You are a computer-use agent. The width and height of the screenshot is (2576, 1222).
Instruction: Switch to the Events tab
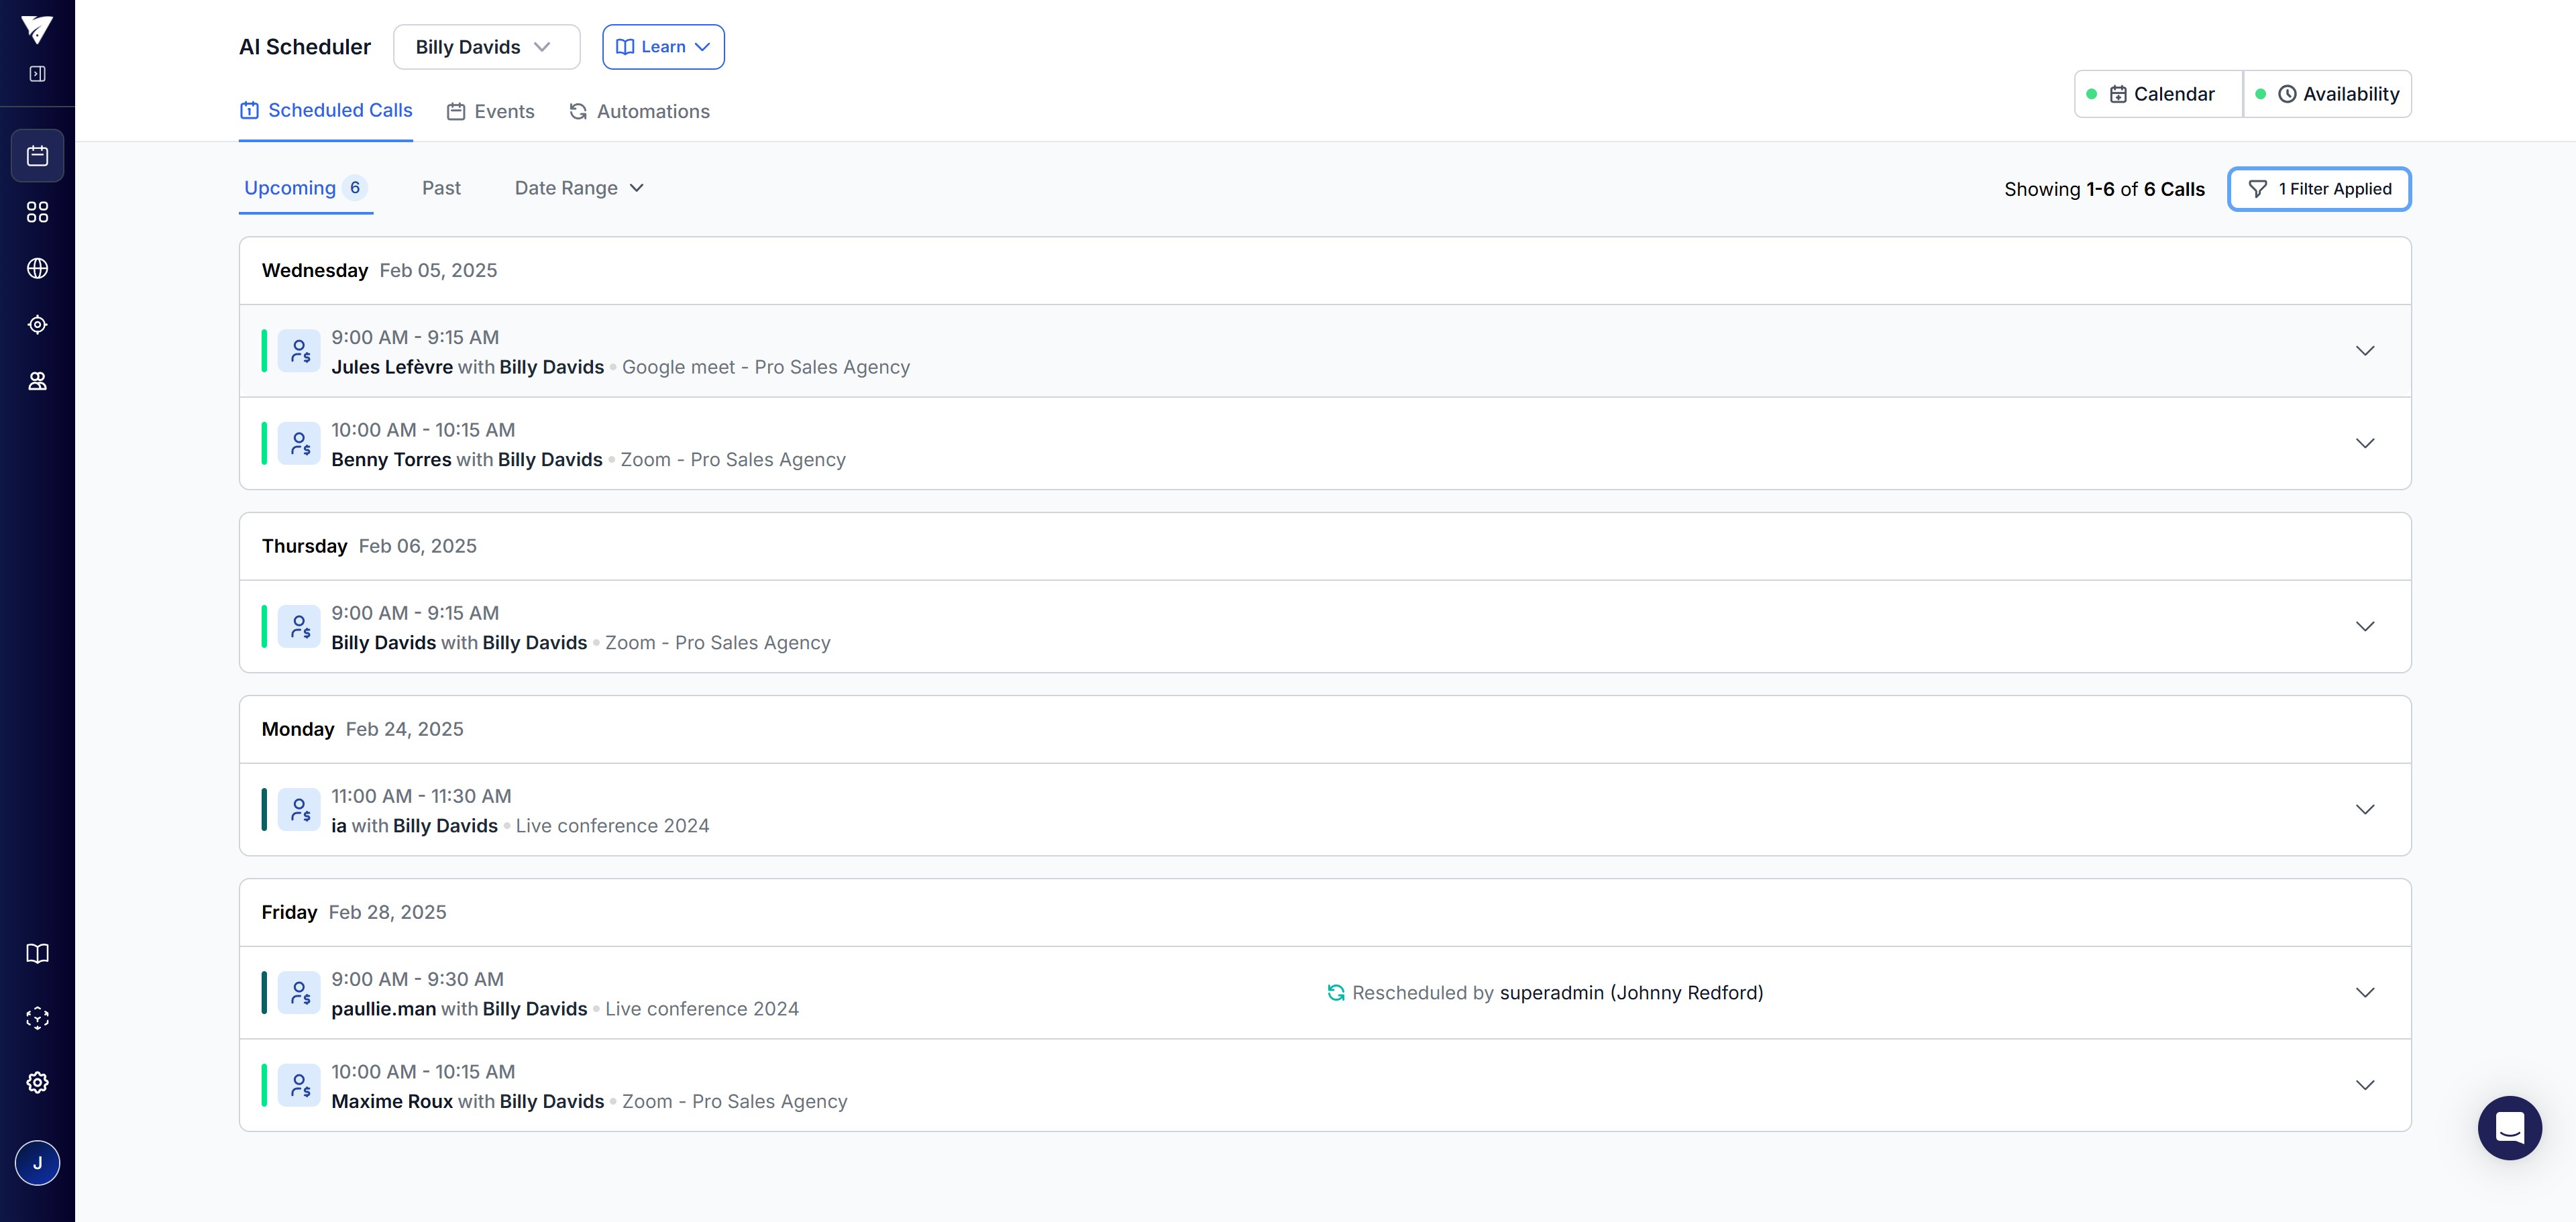tap(490, 111)
